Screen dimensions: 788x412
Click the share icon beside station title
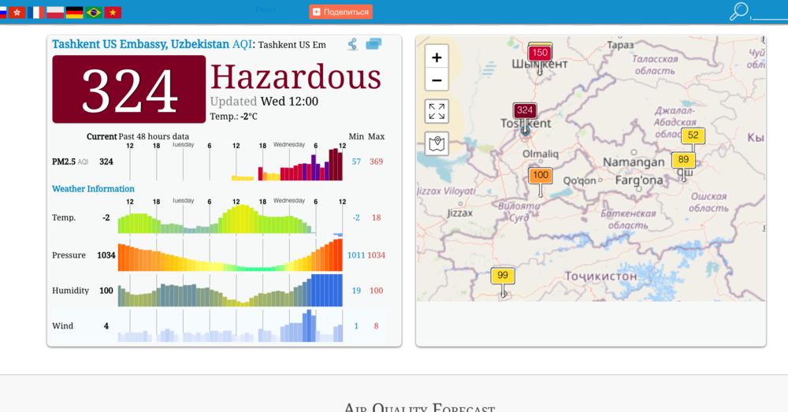point(352,44)
